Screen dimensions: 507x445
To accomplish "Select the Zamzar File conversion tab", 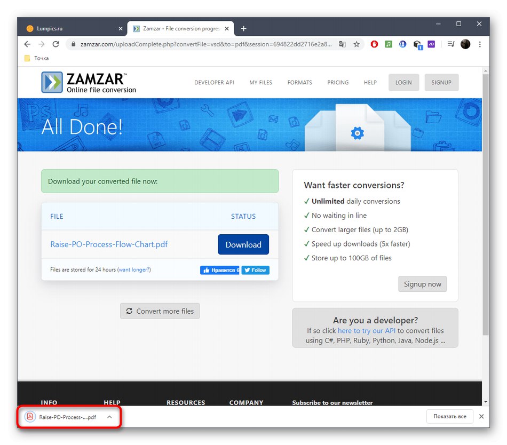I will click(180, 29).
